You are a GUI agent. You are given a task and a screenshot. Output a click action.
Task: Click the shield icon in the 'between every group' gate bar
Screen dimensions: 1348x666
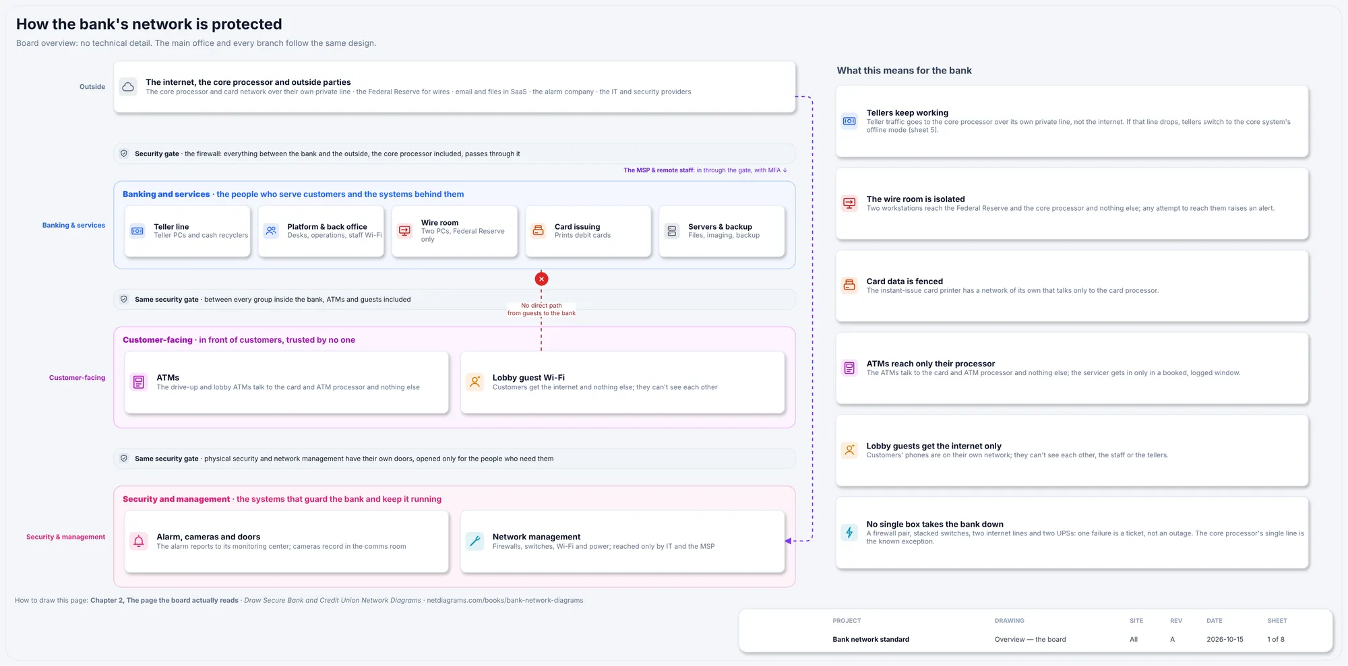click(124, 299)
